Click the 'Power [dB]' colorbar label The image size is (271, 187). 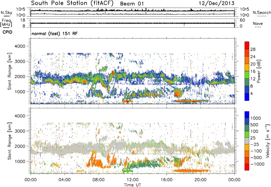(258, 71)
